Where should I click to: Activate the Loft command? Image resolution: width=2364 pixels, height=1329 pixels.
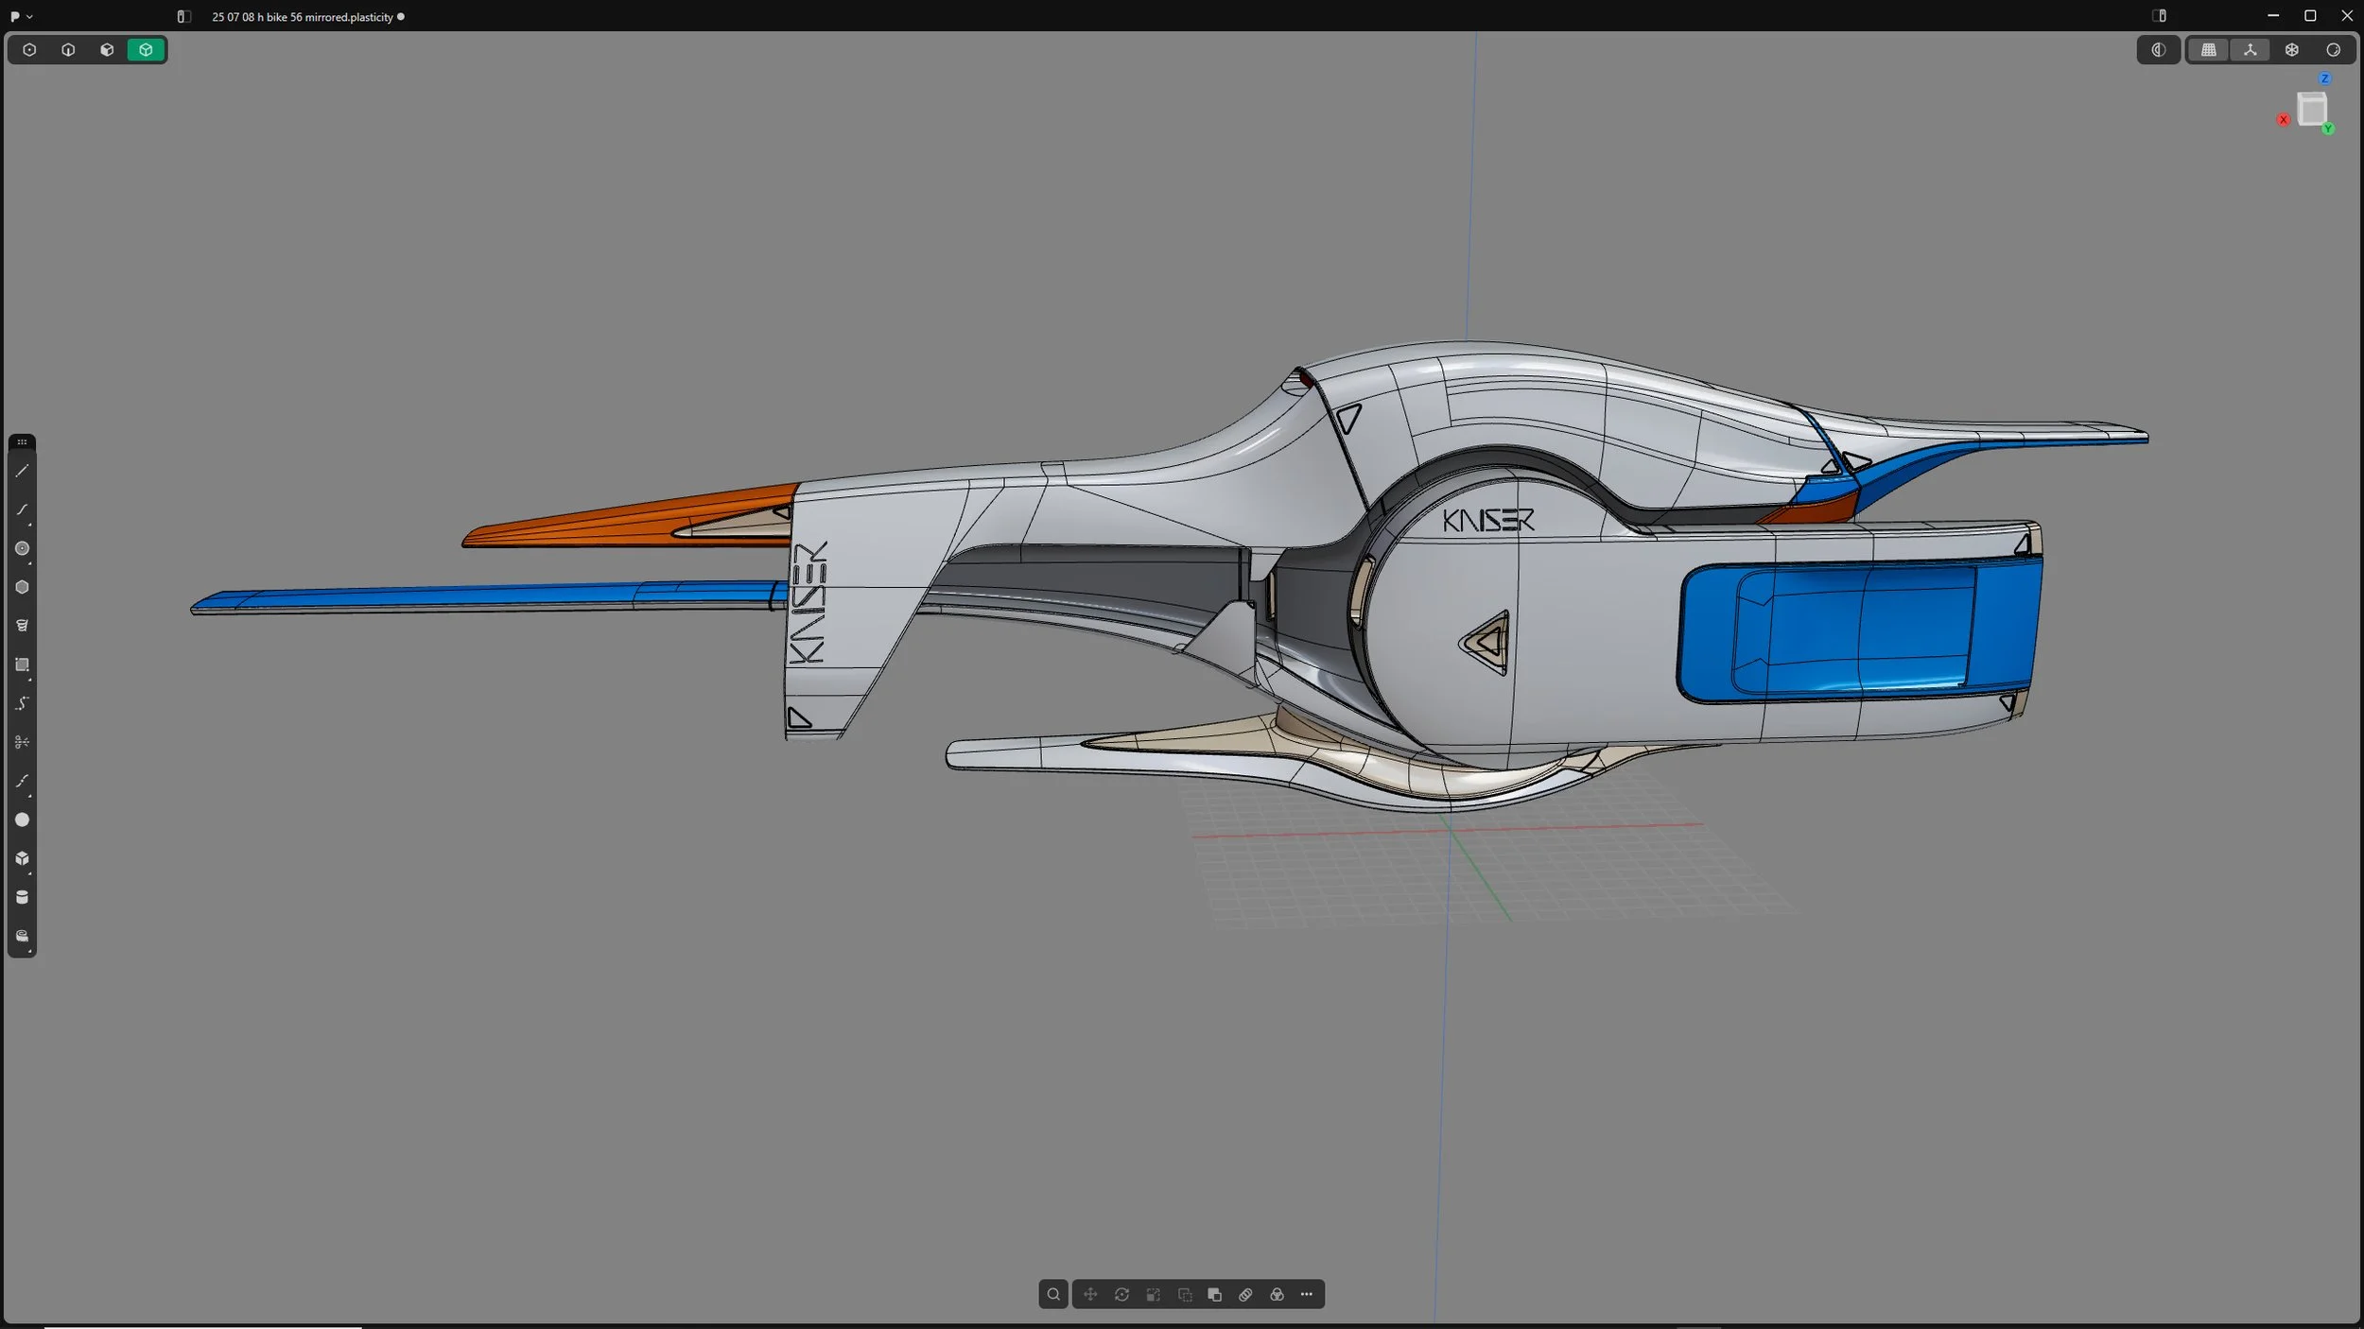[x=1245, y=1294]
